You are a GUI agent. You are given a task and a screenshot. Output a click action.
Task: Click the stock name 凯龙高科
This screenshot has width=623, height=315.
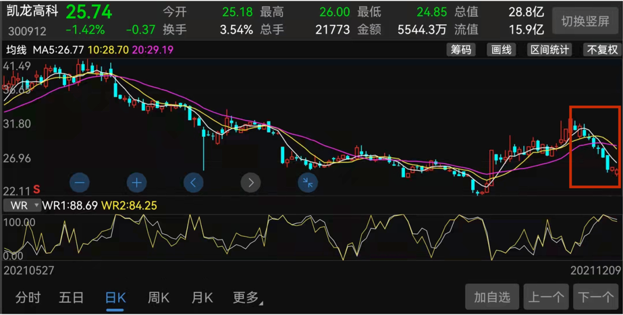pos(32,11)
